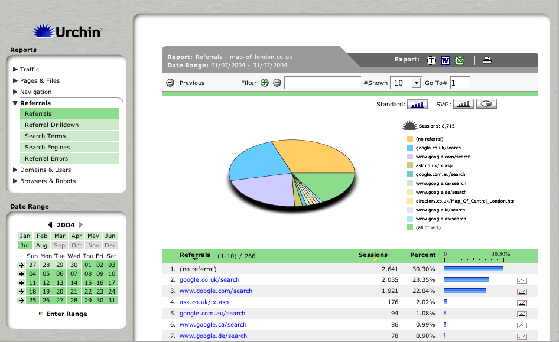Open the Referral Errors report
The height and width of the screenshot is (342, 559).
pos(70,158)
